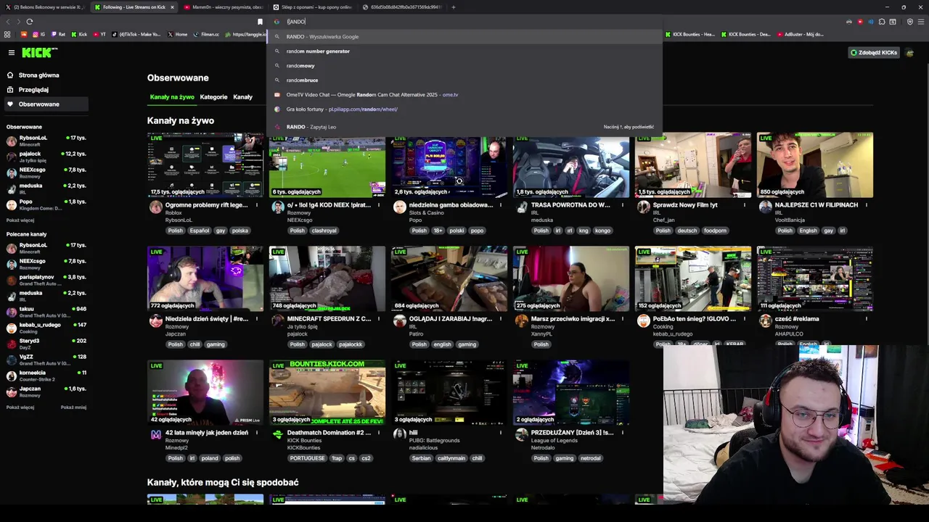Click the green KICK logo
The width and height of the screenshot is (929, 522).
(x=39, y=52)
